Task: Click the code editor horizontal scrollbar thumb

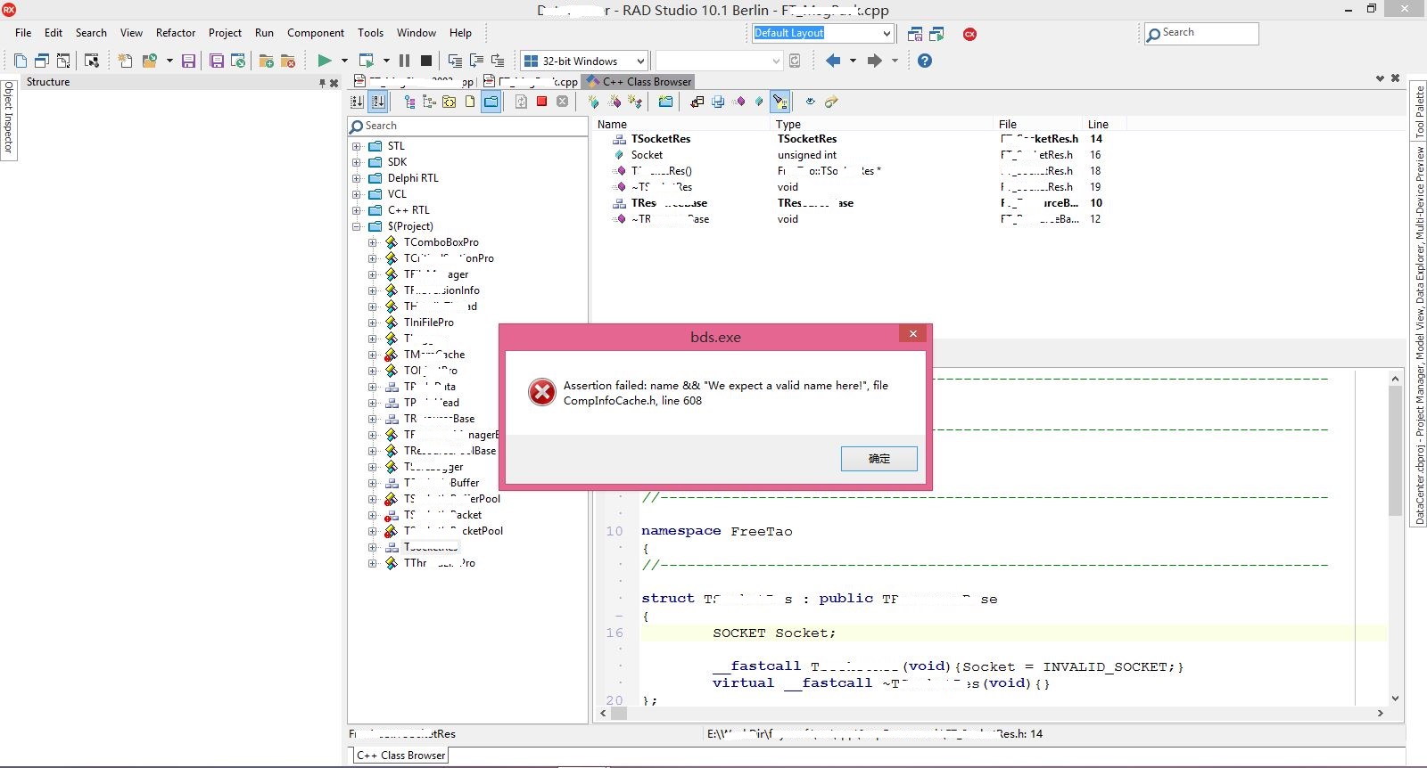Action: coord(618,713)
